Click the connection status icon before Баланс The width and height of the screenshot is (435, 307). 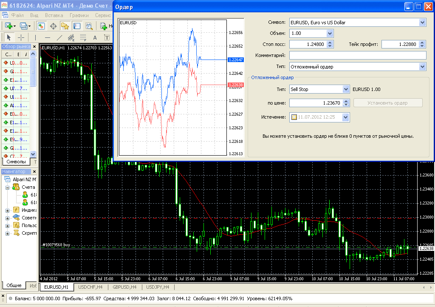pos(10,298)
